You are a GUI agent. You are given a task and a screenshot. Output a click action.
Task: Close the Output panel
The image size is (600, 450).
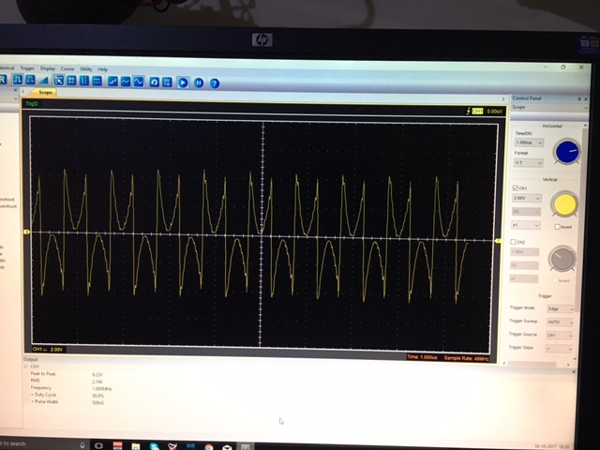574,372
